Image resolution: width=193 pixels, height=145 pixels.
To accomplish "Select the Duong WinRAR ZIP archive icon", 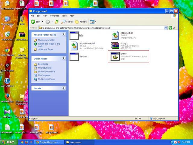I will click(x=115, y=46).
